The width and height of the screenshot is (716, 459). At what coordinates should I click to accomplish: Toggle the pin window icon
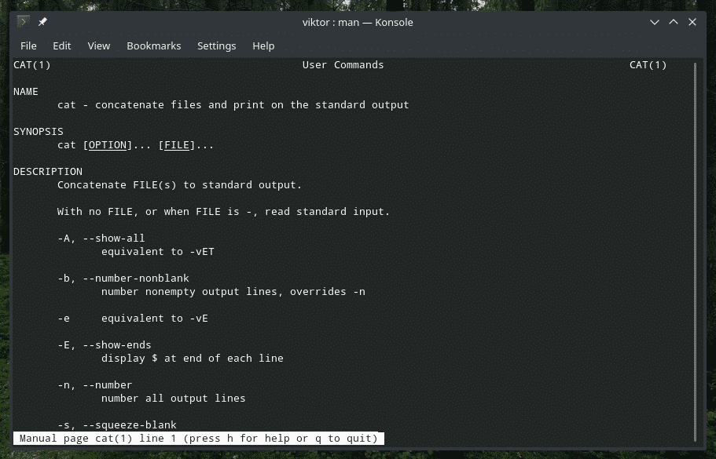click(42, 22)
